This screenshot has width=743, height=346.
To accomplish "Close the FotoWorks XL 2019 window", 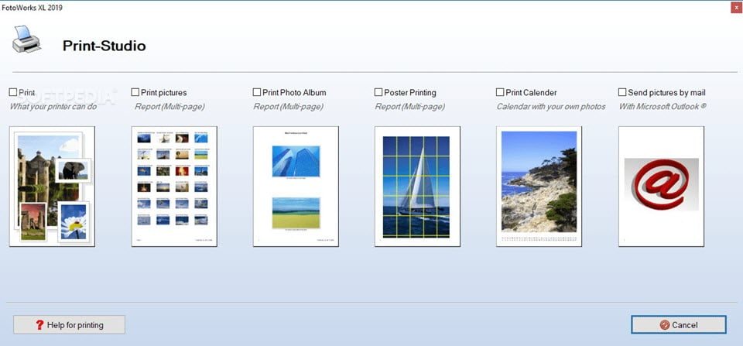I will pos(735,7).
